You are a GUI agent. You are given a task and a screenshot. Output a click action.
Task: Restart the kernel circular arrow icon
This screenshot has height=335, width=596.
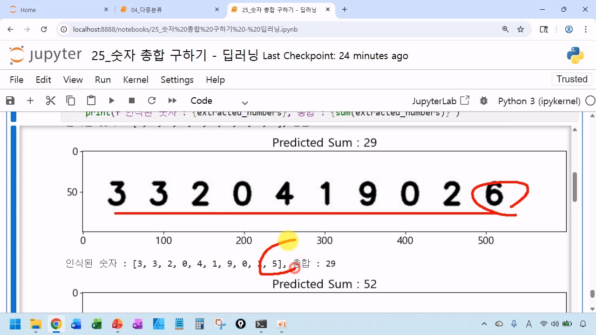(x=152, y=100)
